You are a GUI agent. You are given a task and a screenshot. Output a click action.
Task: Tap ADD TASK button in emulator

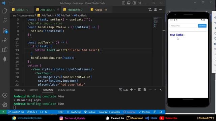pyautogui.click(x=202, y=26)
